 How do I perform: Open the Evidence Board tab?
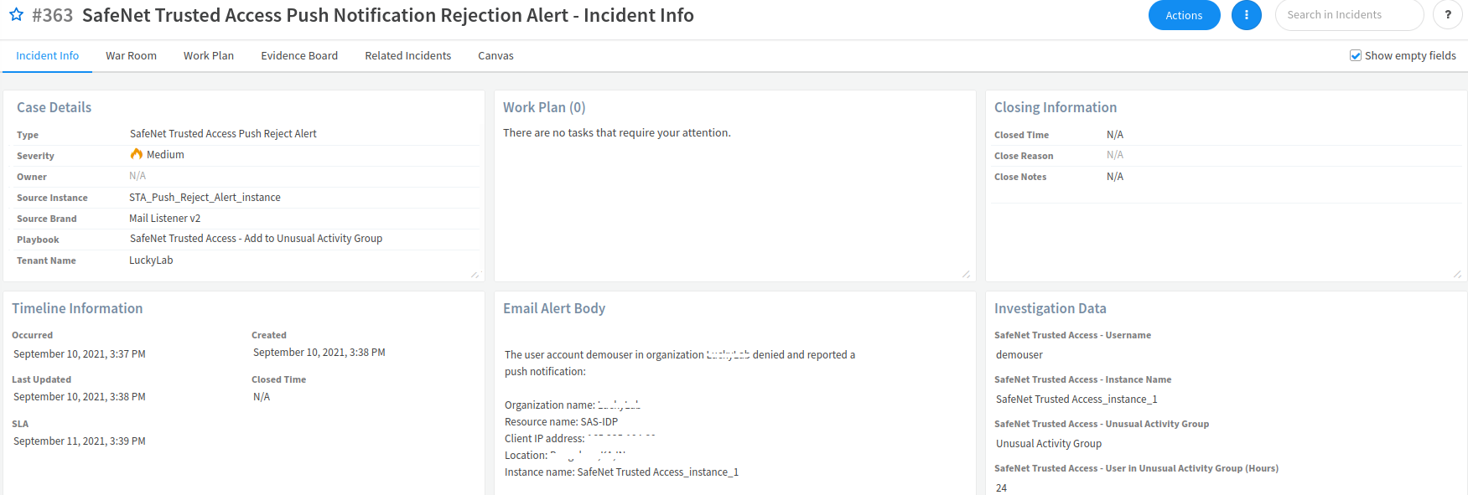click(x=299, y=56)
